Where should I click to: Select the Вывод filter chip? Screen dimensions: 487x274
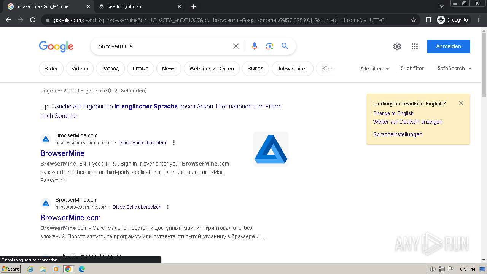255,68
